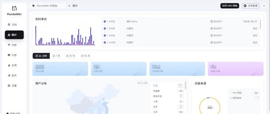Viewport: 270px width, 114px height.
Task: Click the 访问用户数 stat card
Action: 177,69
